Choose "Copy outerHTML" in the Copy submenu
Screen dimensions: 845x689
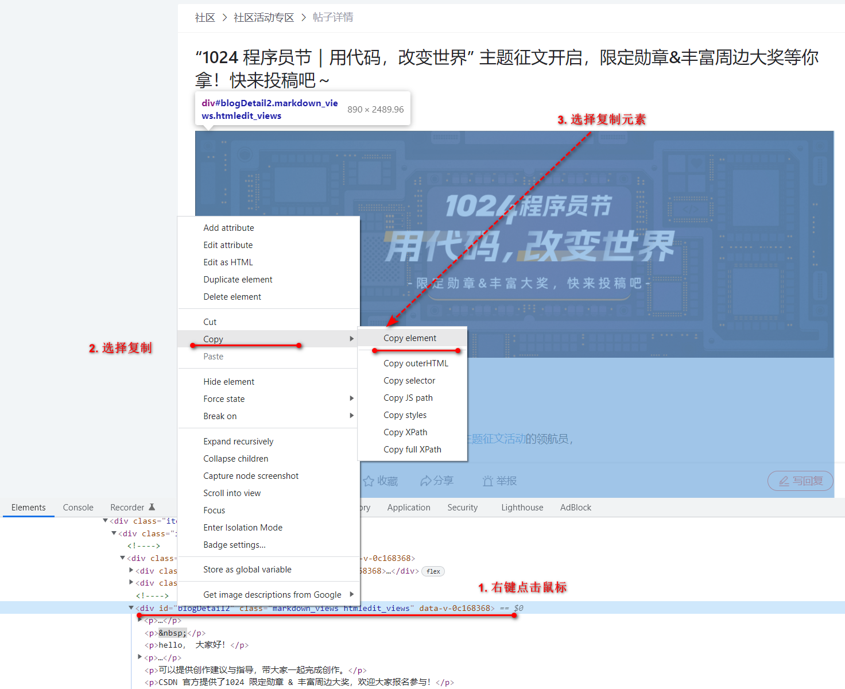coord(416,363)
